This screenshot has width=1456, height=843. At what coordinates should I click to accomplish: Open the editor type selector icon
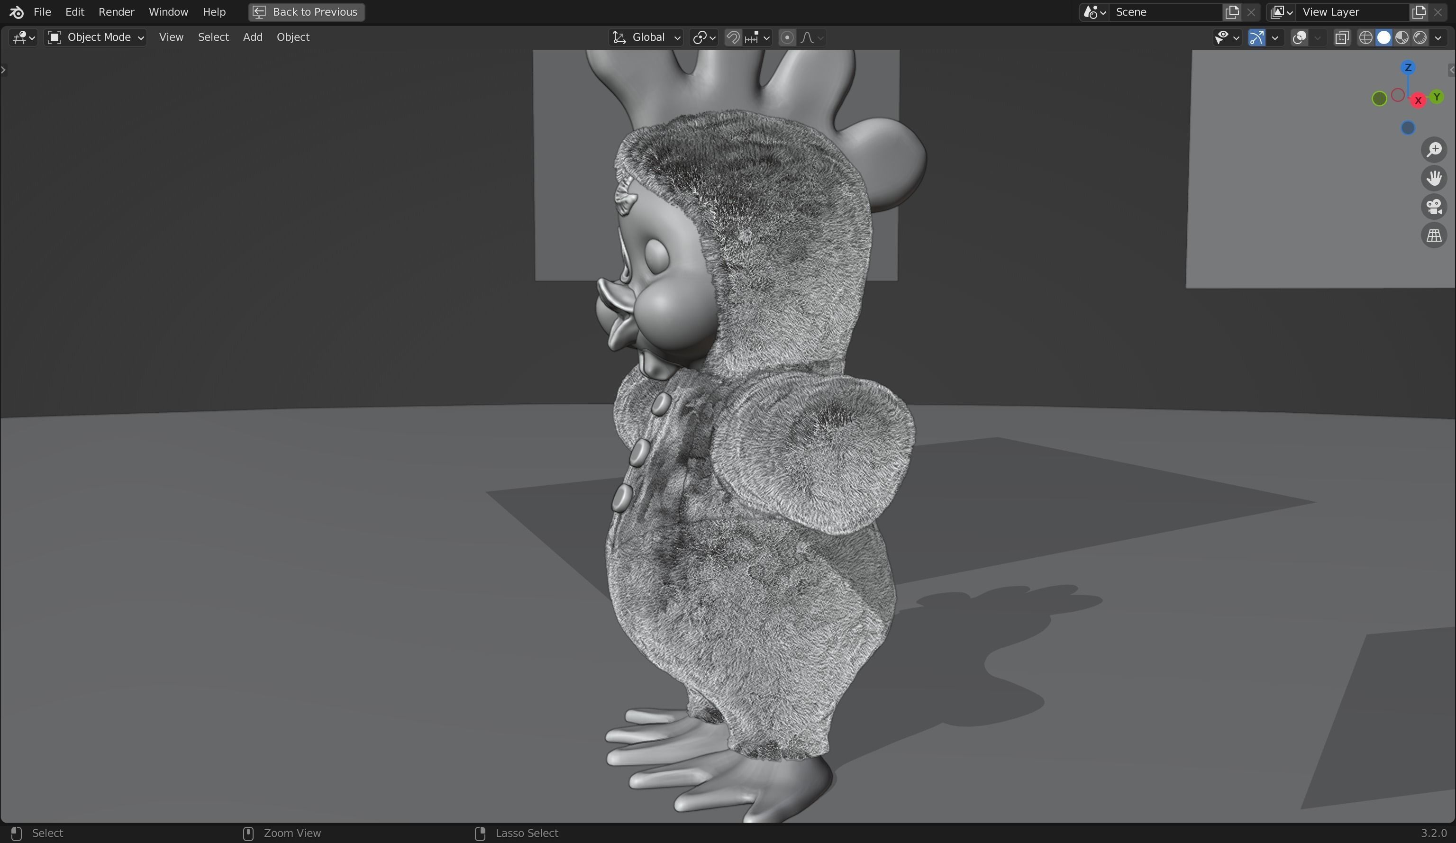pyautogui.click(x=23, y=37)
